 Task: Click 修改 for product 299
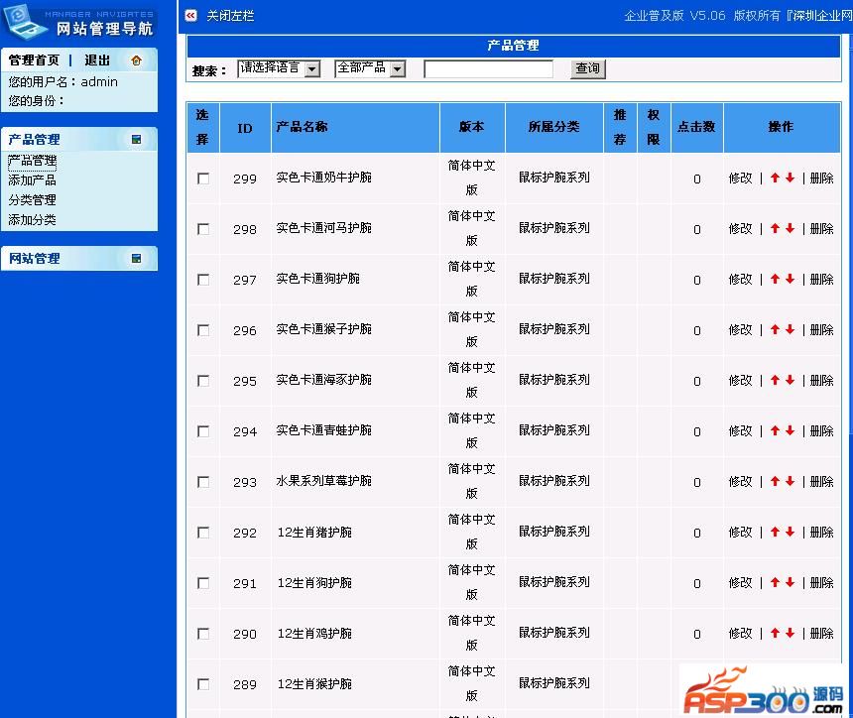pyautogui.click(x=740, y=178)
